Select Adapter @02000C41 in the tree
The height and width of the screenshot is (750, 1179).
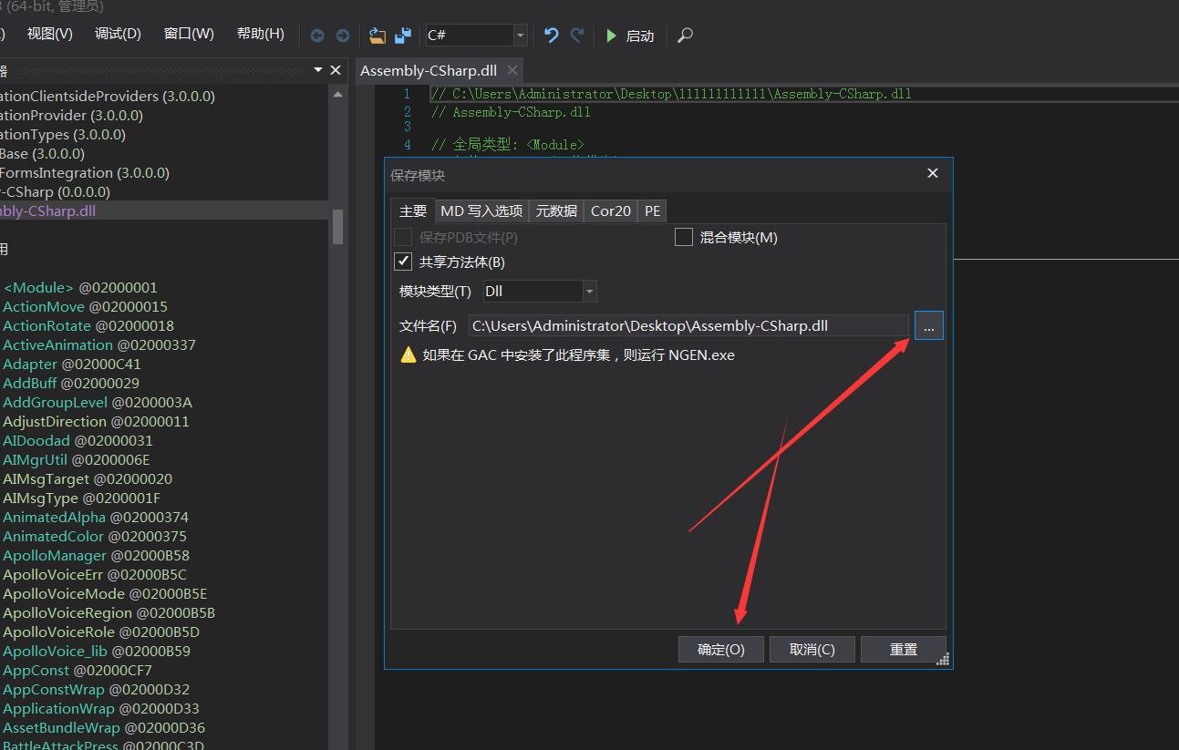click(72, 364)
